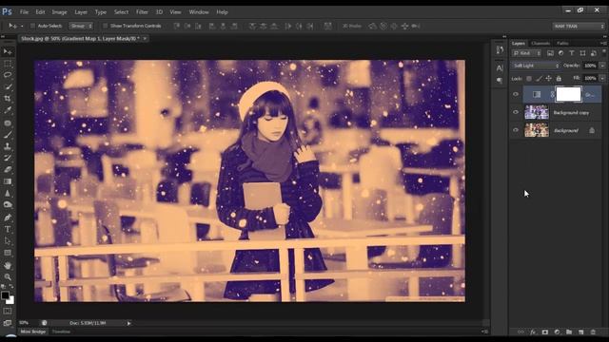Select the Move tool in the toolbox
The image size is (609, 342).
8,52
